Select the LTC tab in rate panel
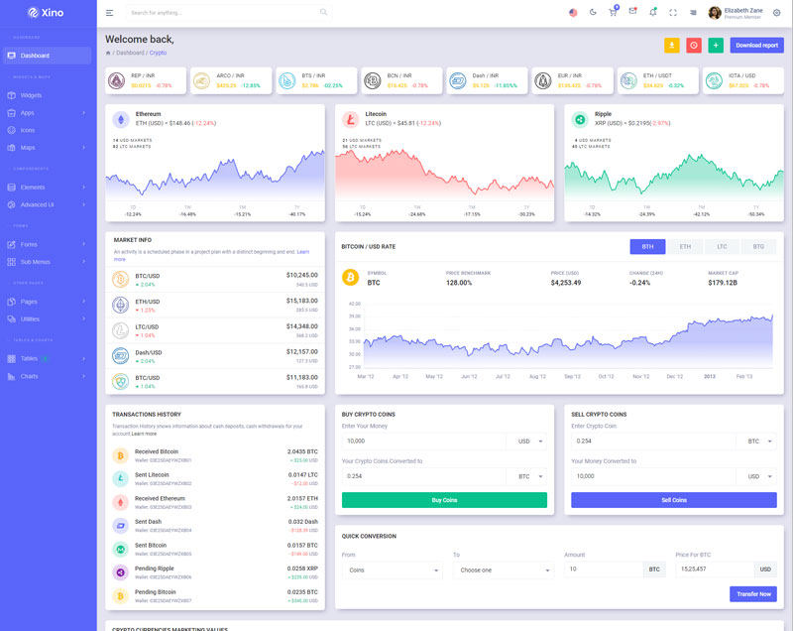The image size is (793, 631). pos(722,246)
